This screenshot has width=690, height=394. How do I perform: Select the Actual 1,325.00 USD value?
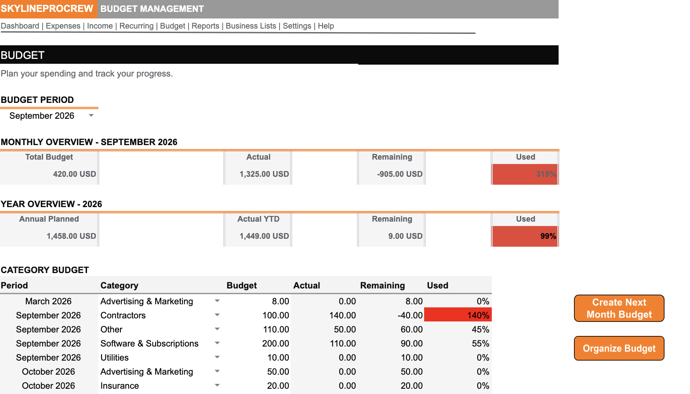coord(264,174)
